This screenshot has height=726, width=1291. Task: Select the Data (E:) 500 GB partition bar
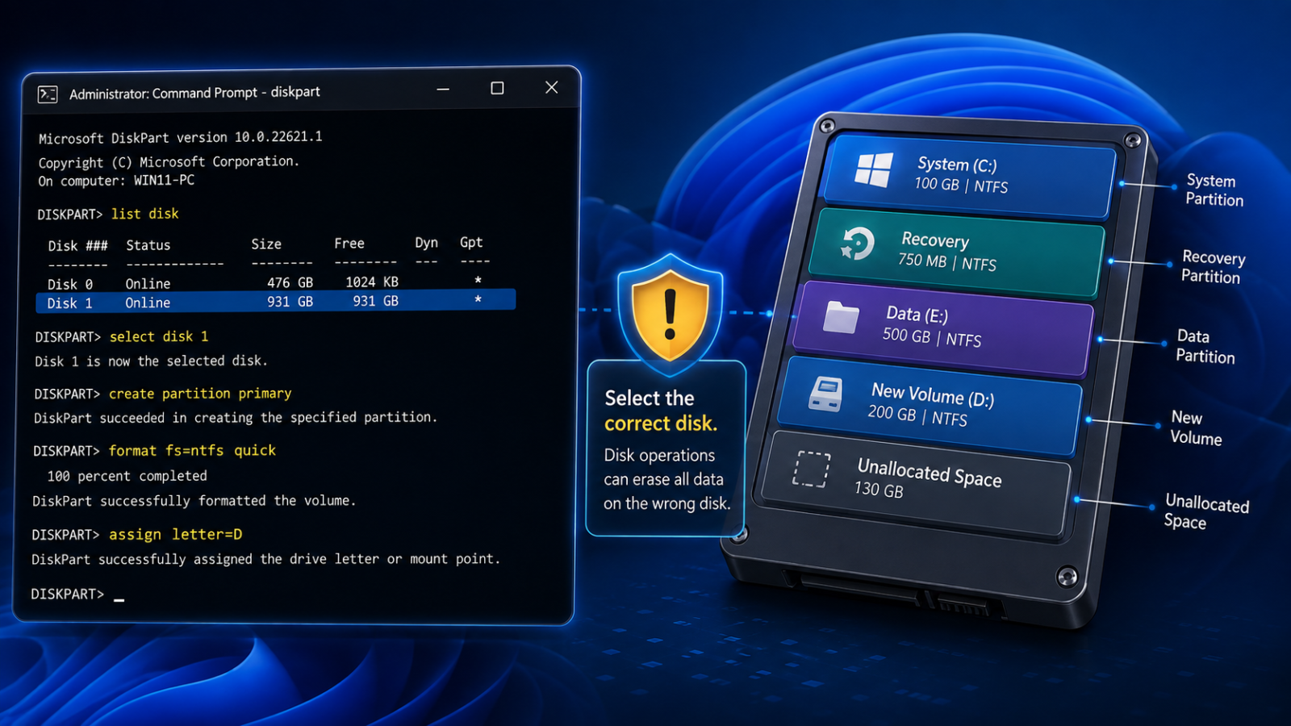pos(942,328)
